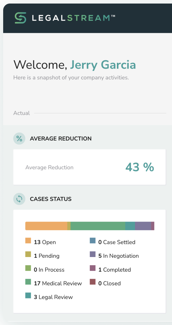Open the Jerry Garcia name link
172x325 pixels.
[x=103, y=65]
